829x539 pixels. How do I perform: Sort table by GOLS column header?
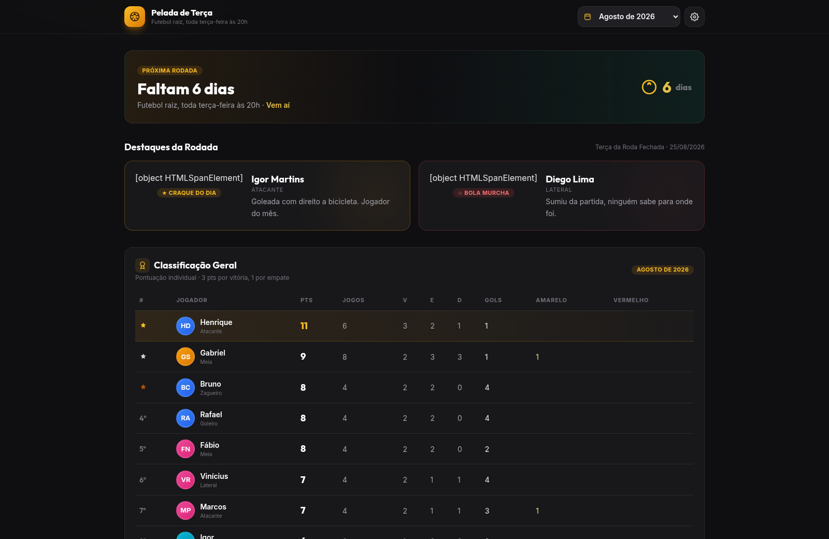coord(493,300)
